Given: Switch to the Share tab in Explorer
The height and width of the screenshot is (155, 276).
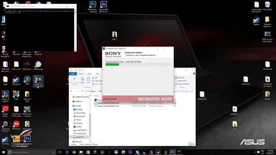Looking at the screenshot, I should pos(89,74).
